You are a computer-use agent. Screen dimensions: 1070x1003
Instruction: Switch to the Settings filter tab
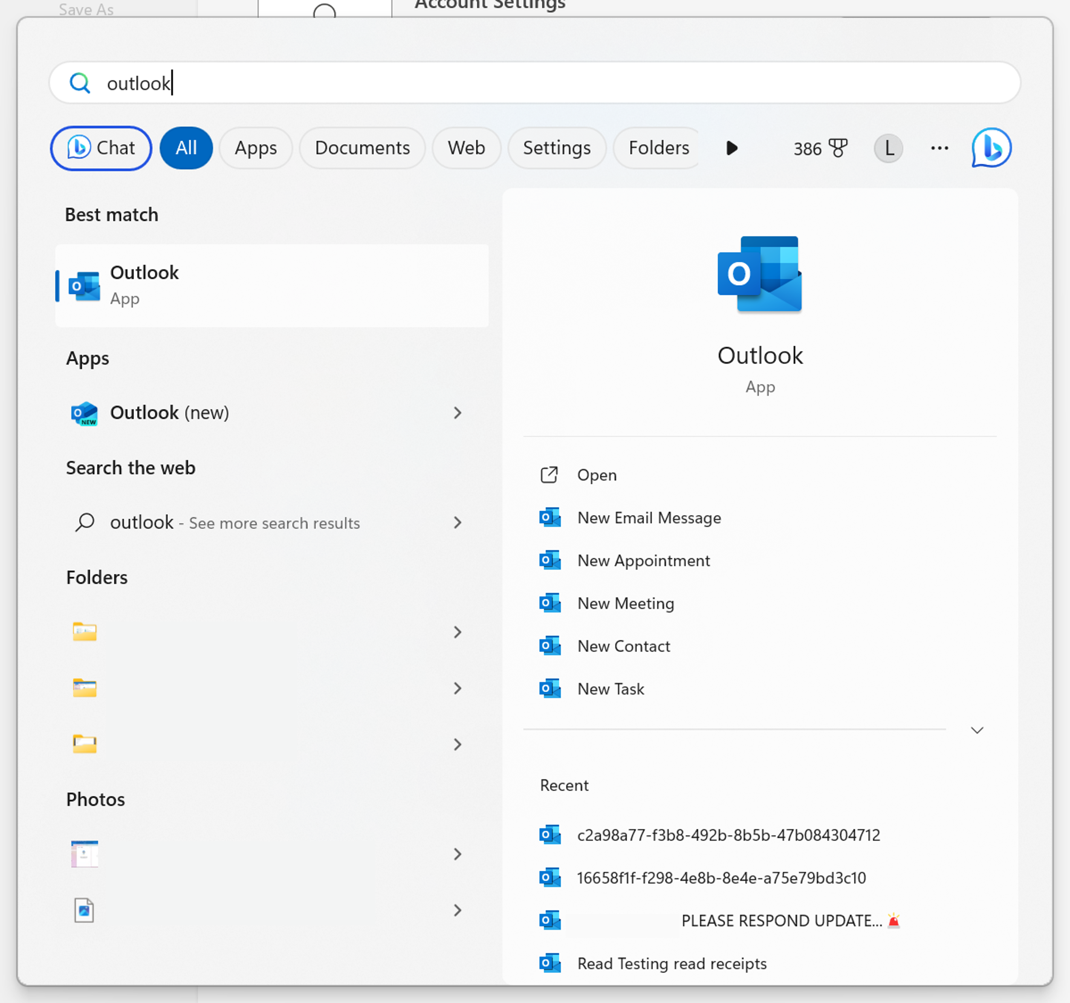[556, 148]
